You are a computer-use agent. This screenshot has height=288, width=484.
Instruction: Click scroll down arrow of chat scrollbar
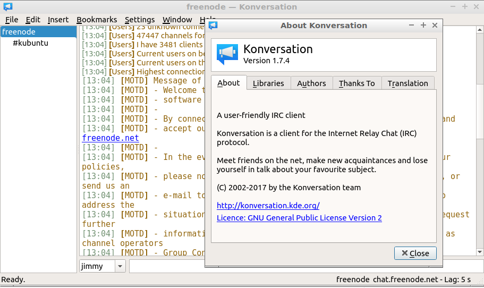[479, 252]
